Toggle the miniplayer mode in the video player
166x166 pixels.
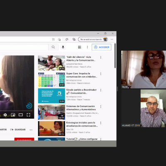tap(13, 115)
